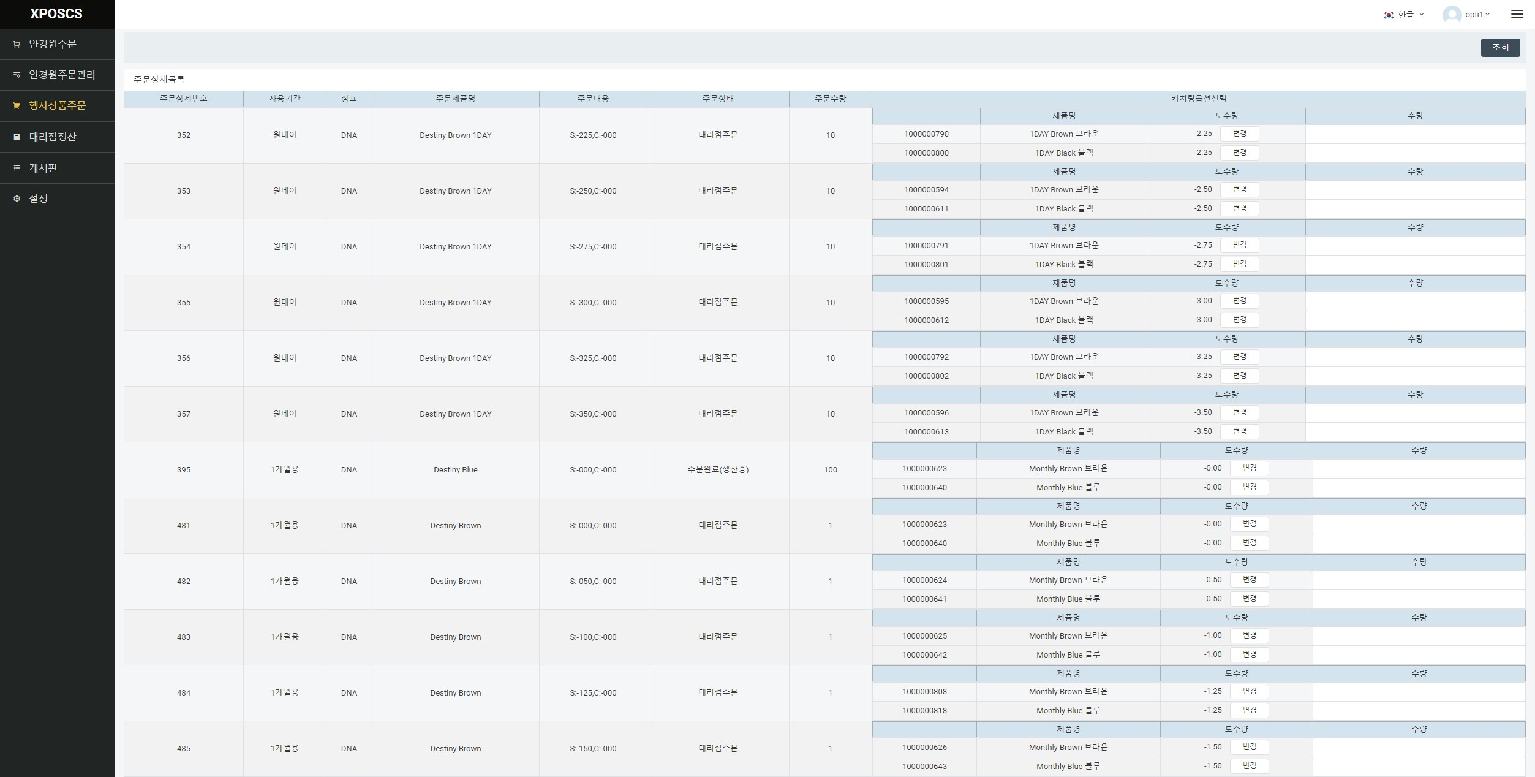Screen dimensions: 1535x777
Task: Go to the 게시판 menu item
Action: [x=43, y=168]
